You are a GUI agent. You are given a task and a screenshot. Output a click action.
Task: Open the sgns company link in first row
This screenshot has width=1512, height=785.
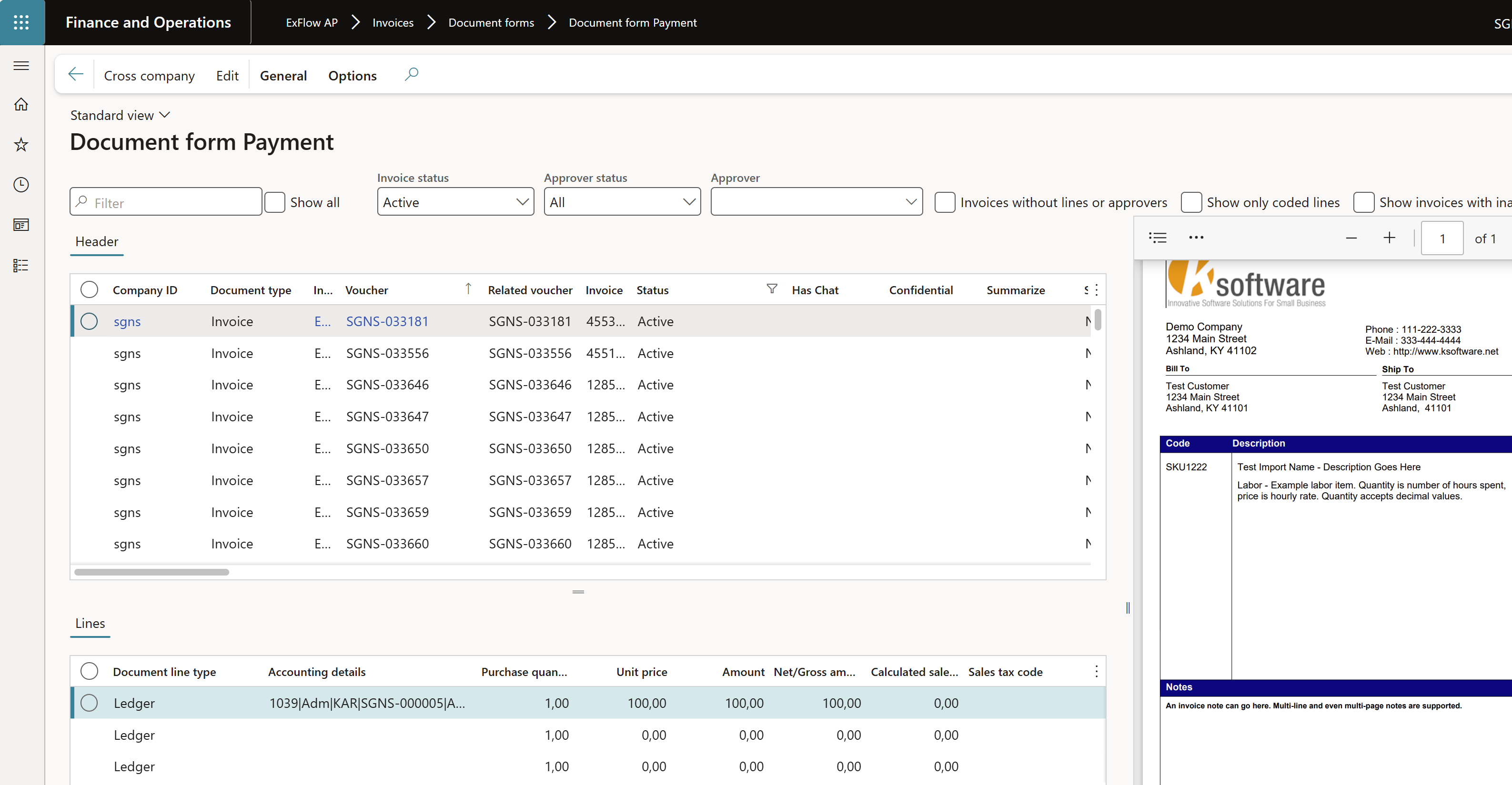[x=127, y=321]
